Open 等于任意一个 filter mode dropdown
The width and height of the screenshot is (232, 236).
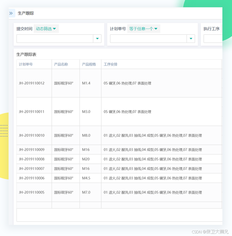[143, 29]
